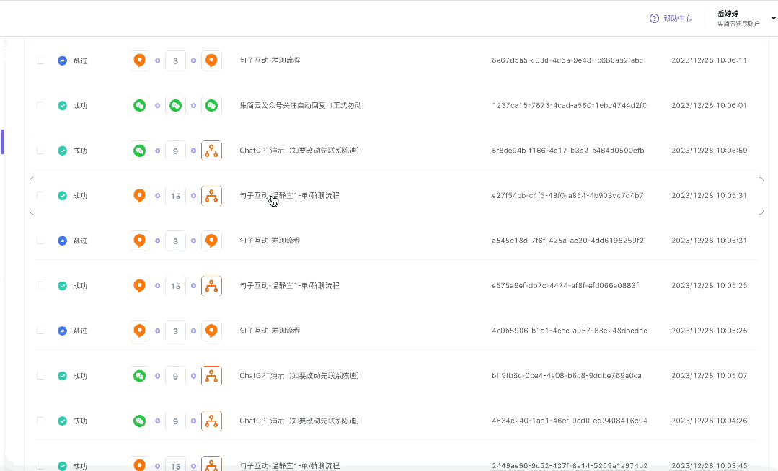This screenshot has height=471, width=778.
Task: Click timestamp 2023/12/28 10:06:01
Action: click(x=709, y=105)
